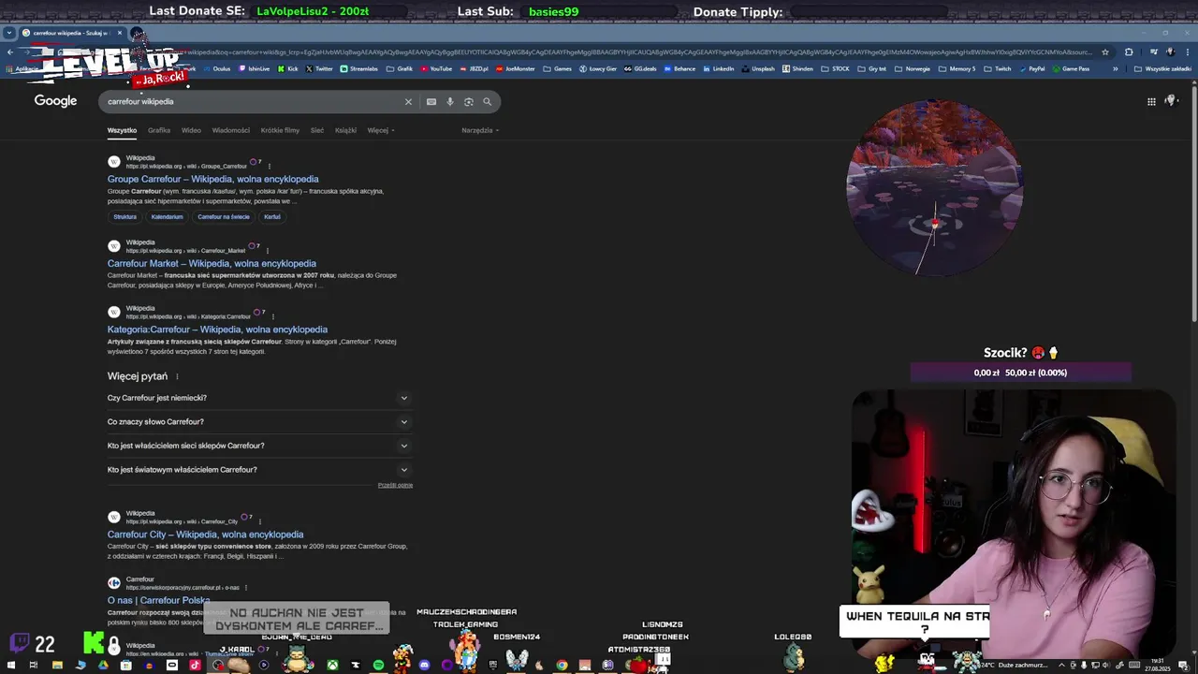Select the Wszystko results tab

point(122,130)
